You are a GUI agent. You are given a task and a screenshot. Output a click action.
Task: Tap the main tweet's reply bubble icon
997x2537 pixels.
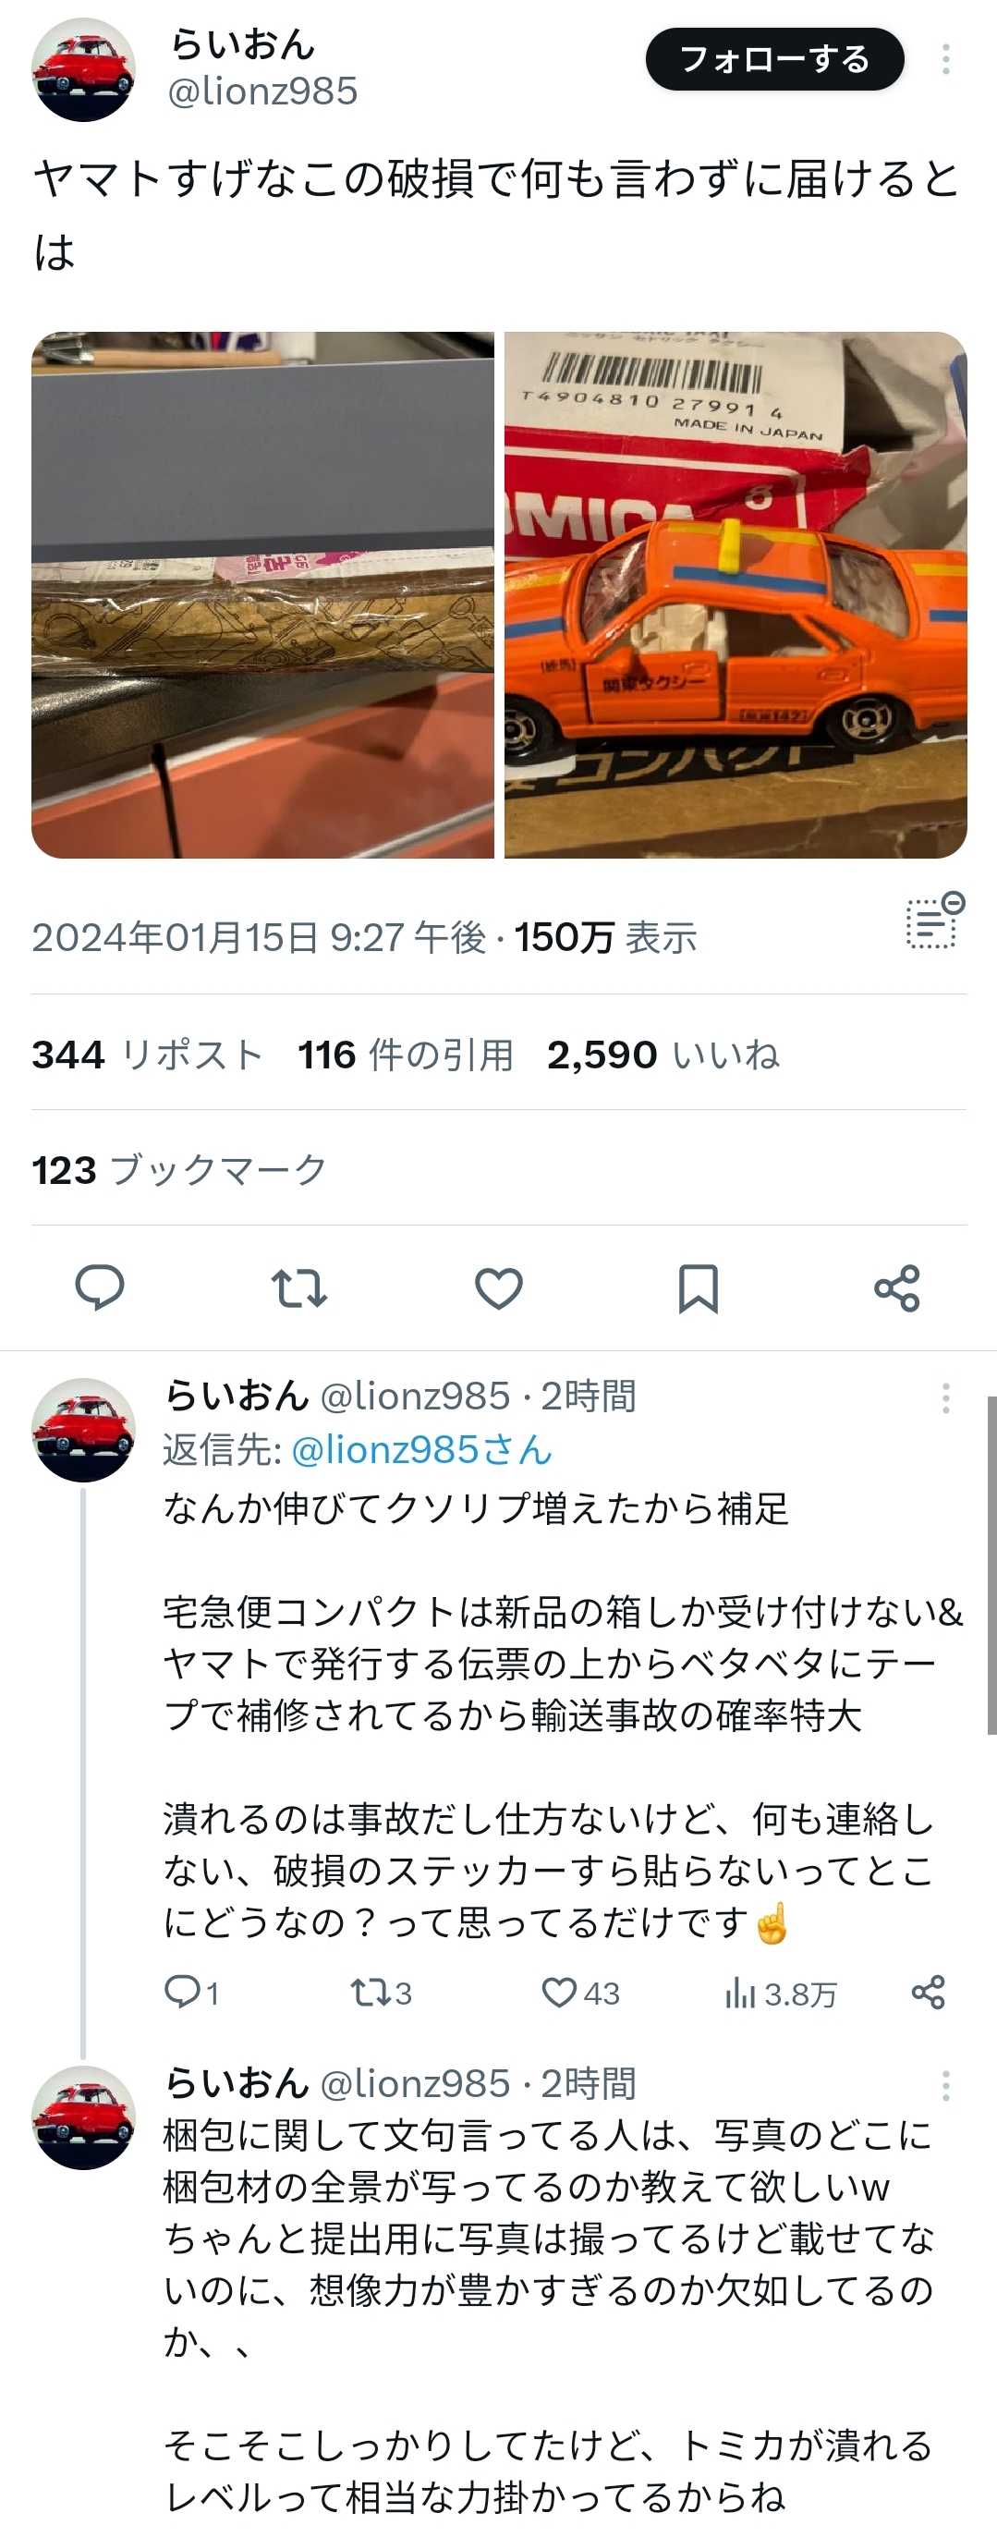click(x=100, y=1287)
